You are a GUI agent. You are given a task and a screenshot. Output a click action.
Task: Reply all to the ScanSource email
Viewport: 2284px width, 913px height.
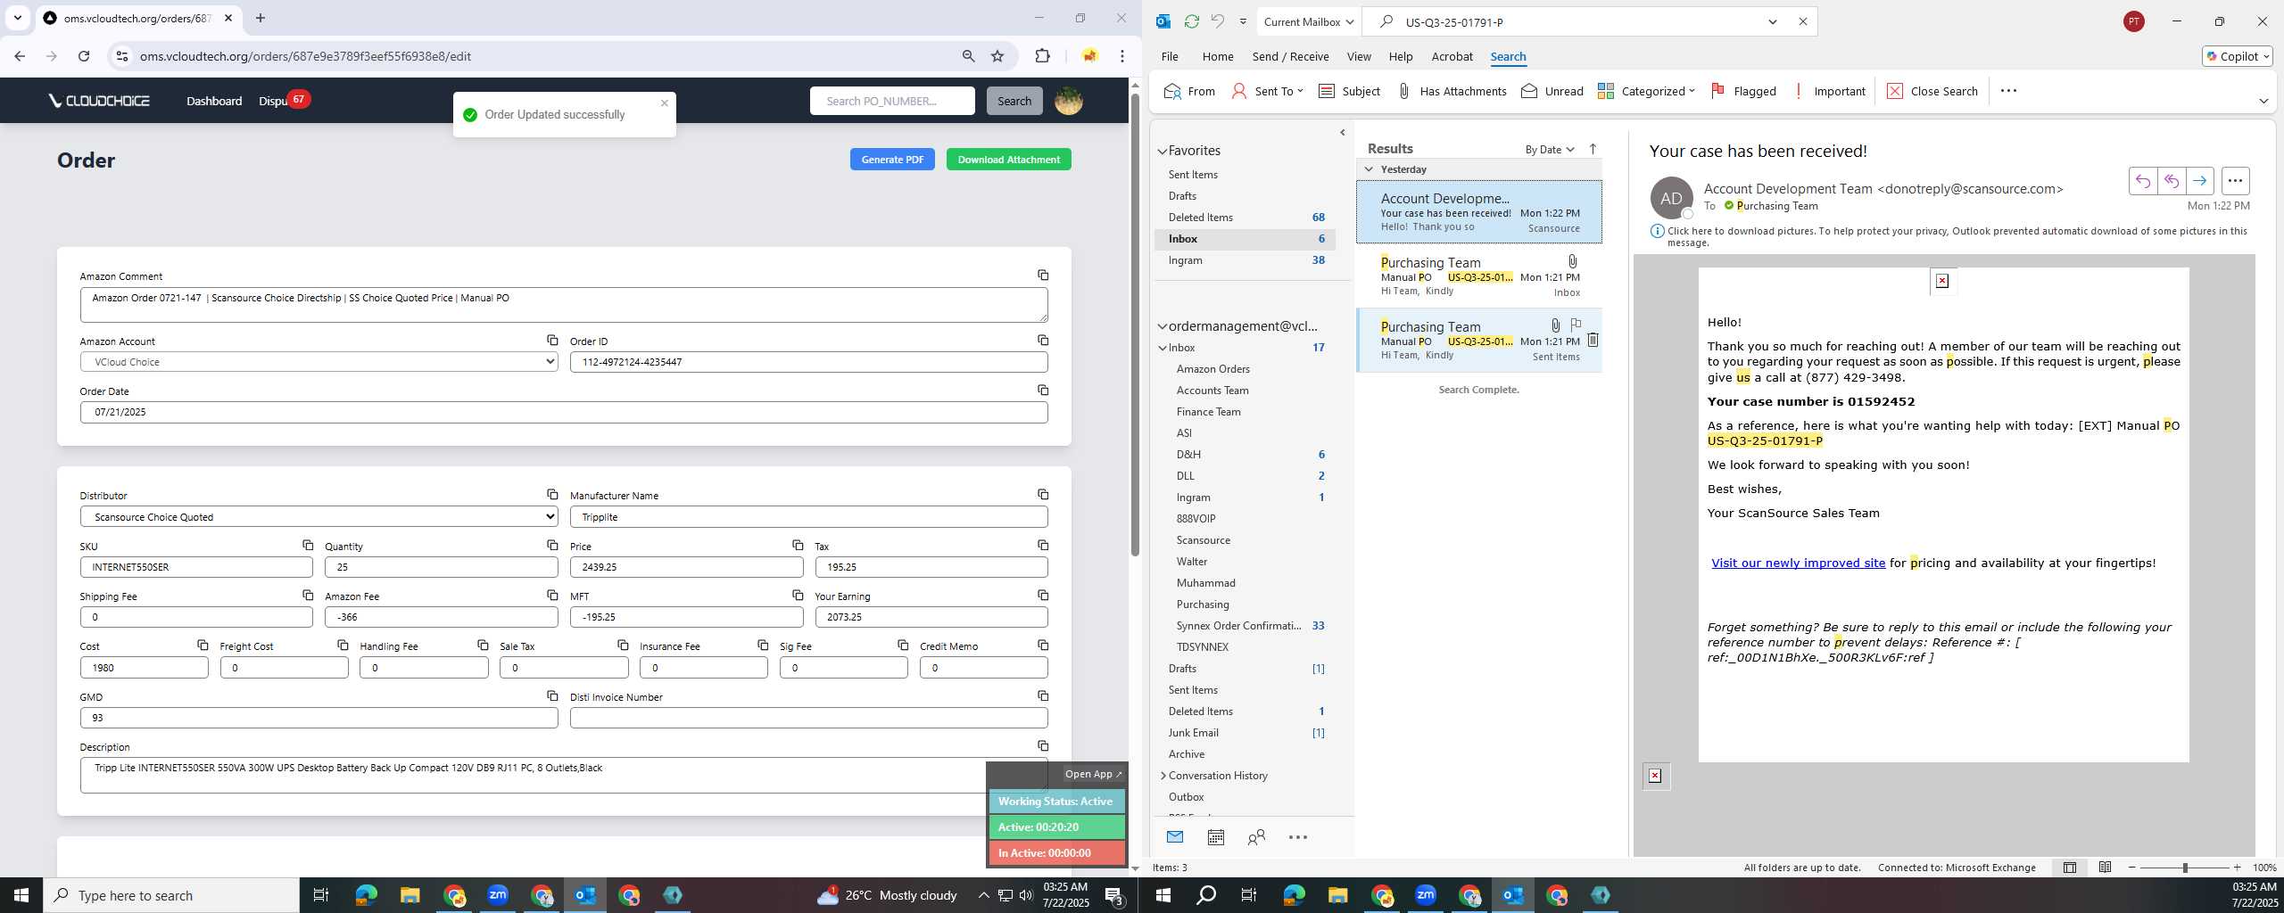coord(2172,181)
